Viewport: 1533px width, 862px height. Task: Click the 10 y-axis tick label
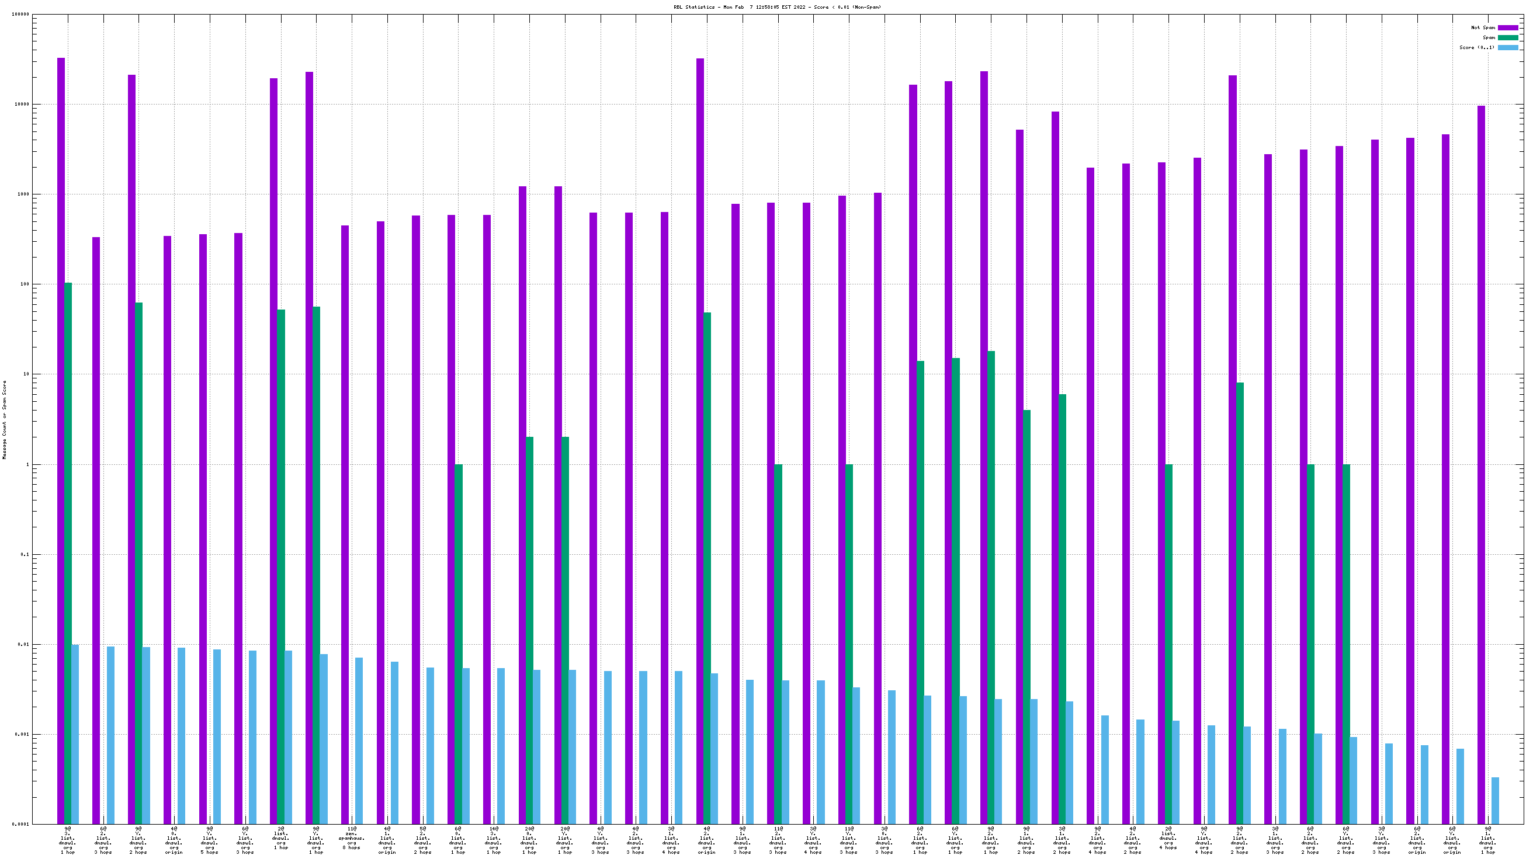pos(26,374)
